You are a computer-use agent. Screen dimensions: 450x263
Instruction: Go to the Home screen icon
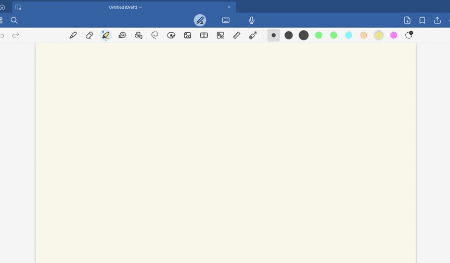2,7
